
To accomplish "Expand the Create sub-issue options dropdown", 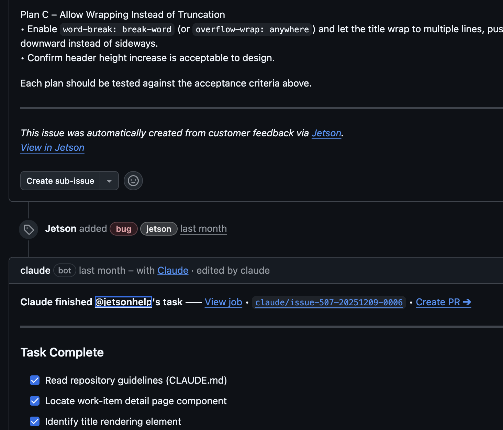I will pos(109,181).
